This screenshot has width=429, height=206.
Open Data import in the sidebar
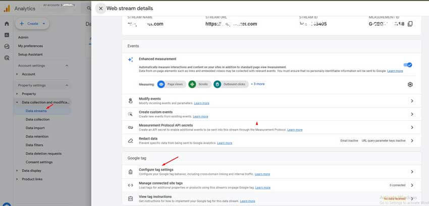click(35, 128)
